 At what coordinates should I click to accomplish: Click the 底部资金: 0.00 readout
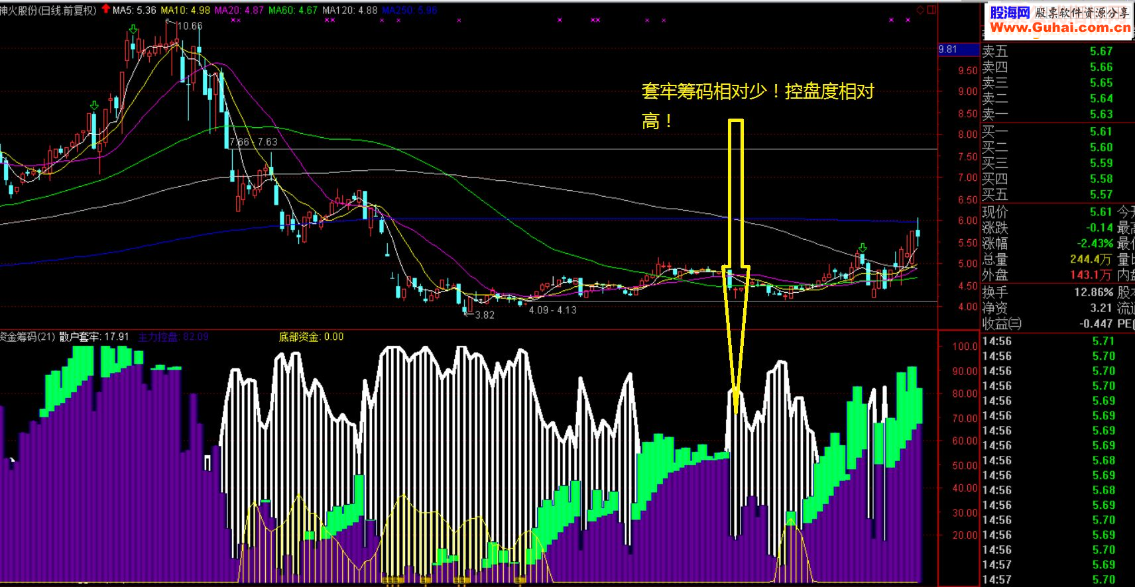click(311, 337)
